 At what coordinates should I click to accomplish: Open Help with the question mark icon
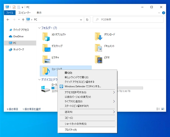coord(163,13)
